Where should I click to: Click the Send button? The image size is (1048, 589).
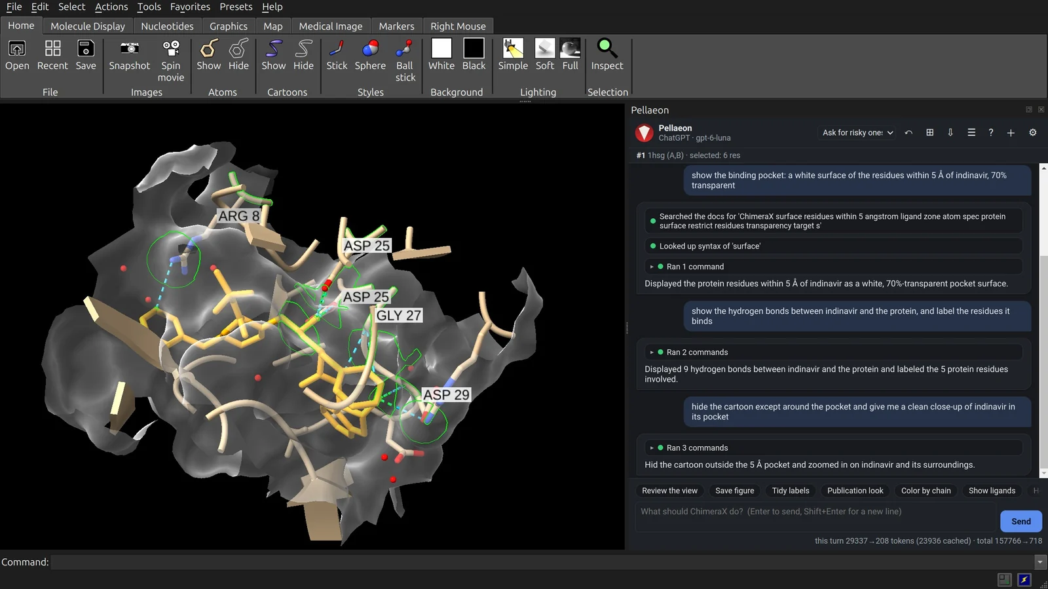coord(1021,522)
